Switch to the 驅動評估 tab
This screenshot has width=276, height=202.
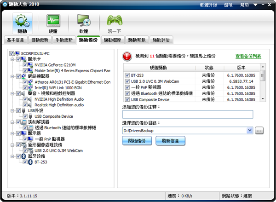point(161,40)
